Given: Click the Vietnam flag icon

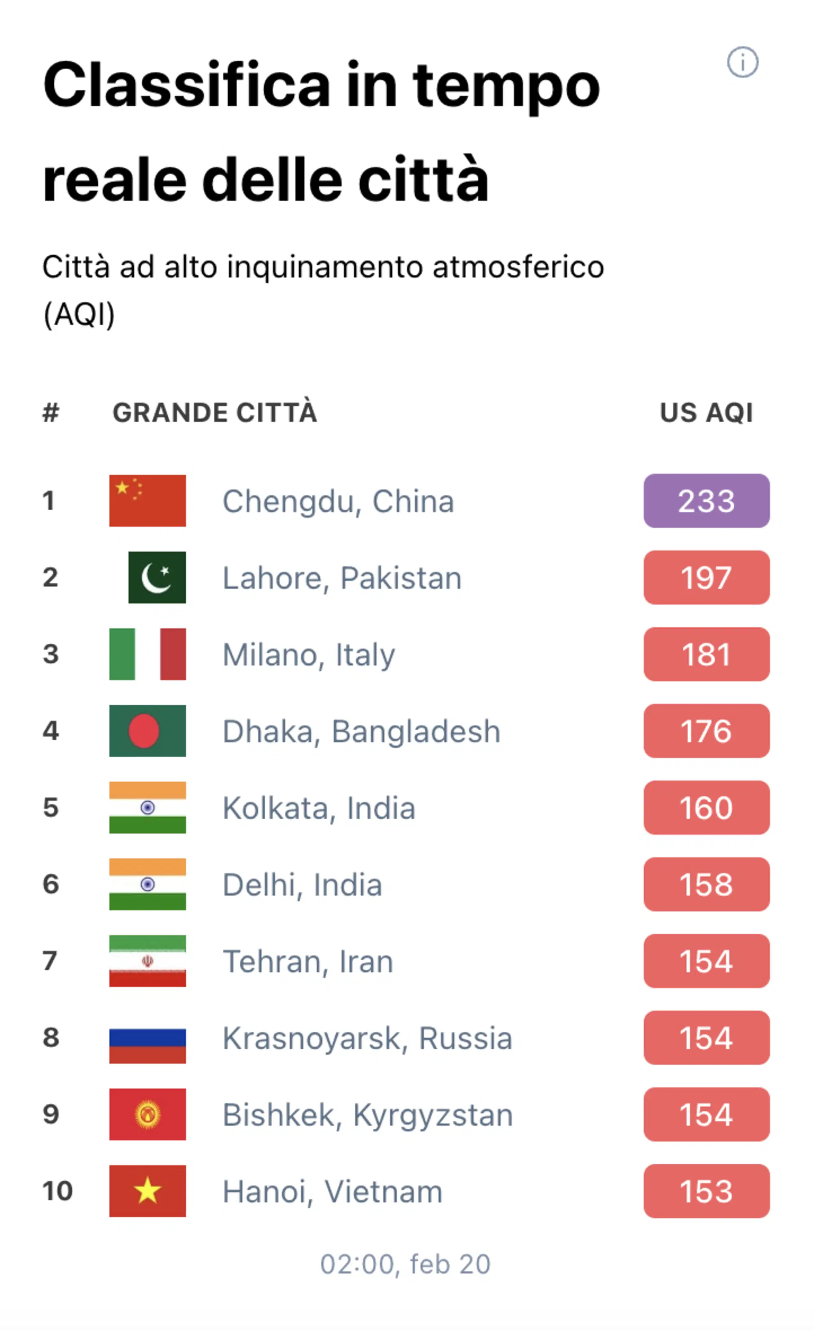Looking at the screenshot, I should tap(147, 1191).
